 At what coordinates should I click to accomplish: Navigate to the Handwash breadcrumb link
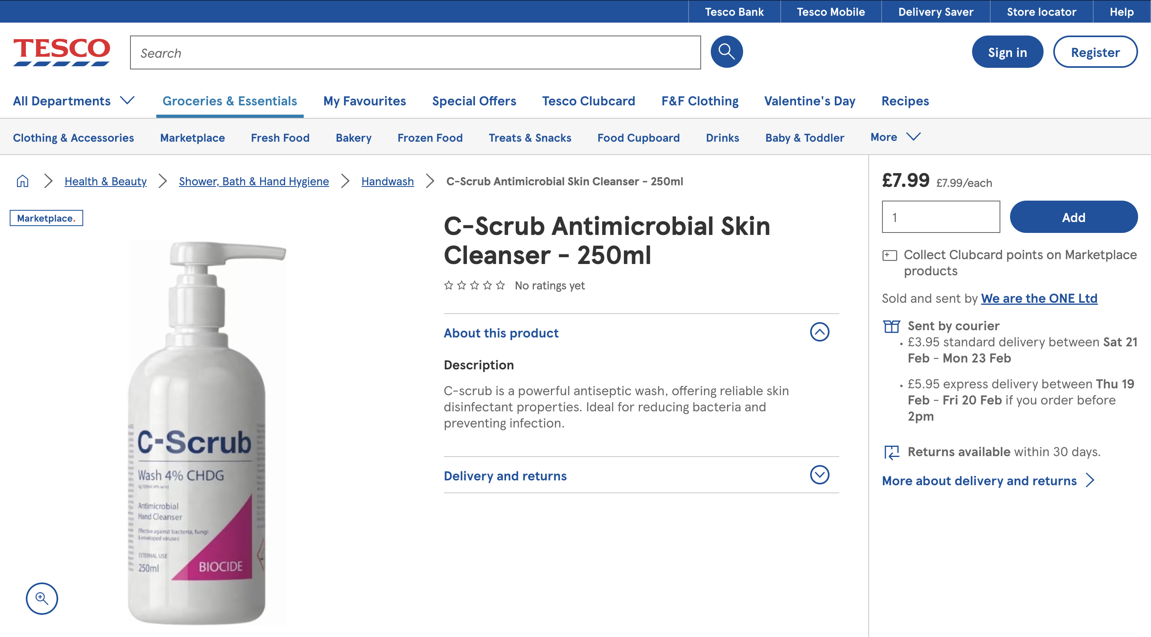coord(387,181)
